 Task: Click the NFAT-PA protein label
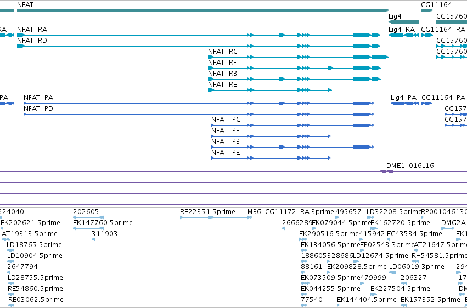[38, 98]
